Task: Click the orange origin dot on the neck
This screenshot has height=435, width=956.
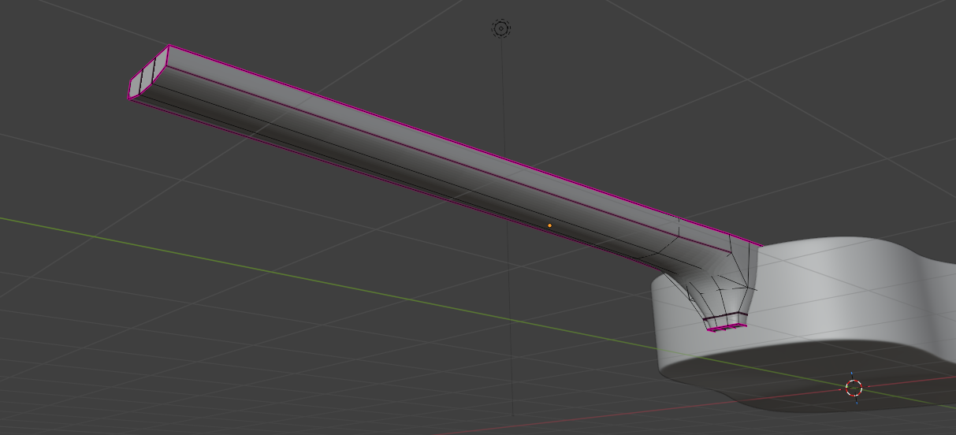Action: click(550, 225)
